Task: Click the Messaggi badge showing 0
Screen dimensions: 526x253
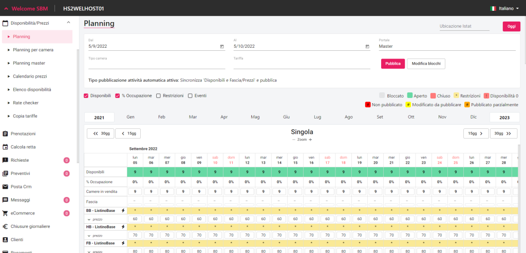Action: click(66, 200)
